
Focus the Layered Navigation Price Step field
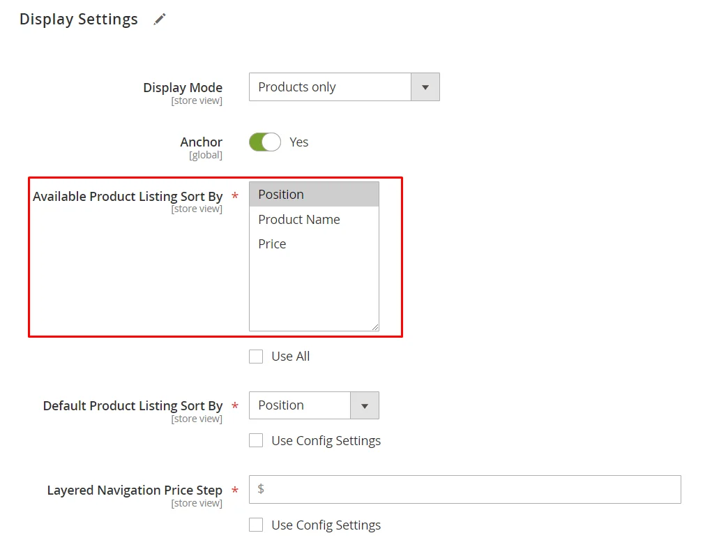pos(464,489)
